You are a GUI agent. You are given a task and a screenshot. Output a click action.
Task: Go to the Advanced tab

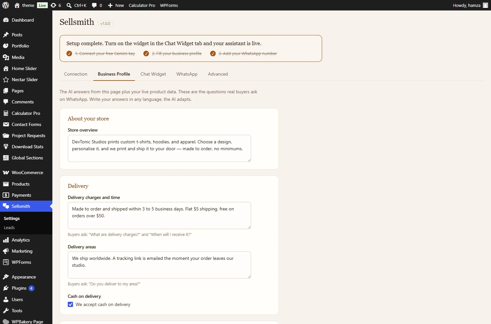(x=218, y=74)
